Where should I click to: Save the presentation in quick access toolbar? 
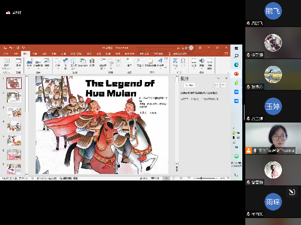[5, 47]
